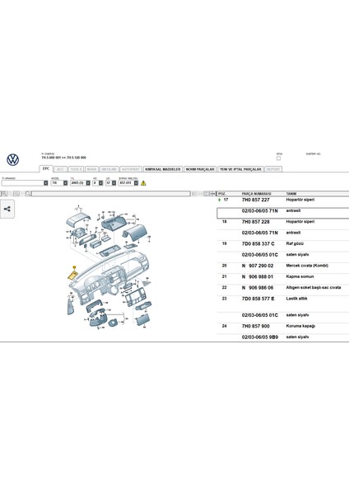Click the dashboard exploded diagram image
The image size is (349, 495).
(x=109, y=268)
